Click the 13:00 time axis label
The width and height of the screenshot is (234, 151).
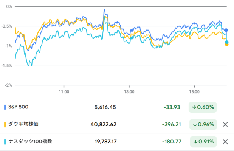pyautogui.click(x=129, y=92)
